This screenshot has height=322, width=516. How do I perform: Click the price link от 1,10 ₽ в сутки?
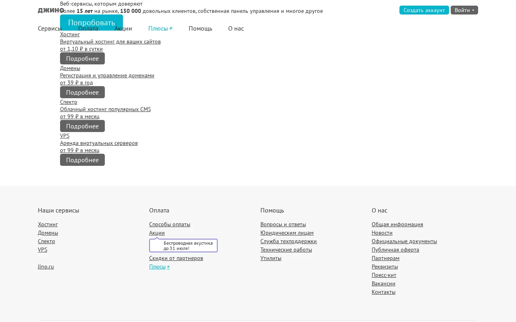[x=81, y=49]
